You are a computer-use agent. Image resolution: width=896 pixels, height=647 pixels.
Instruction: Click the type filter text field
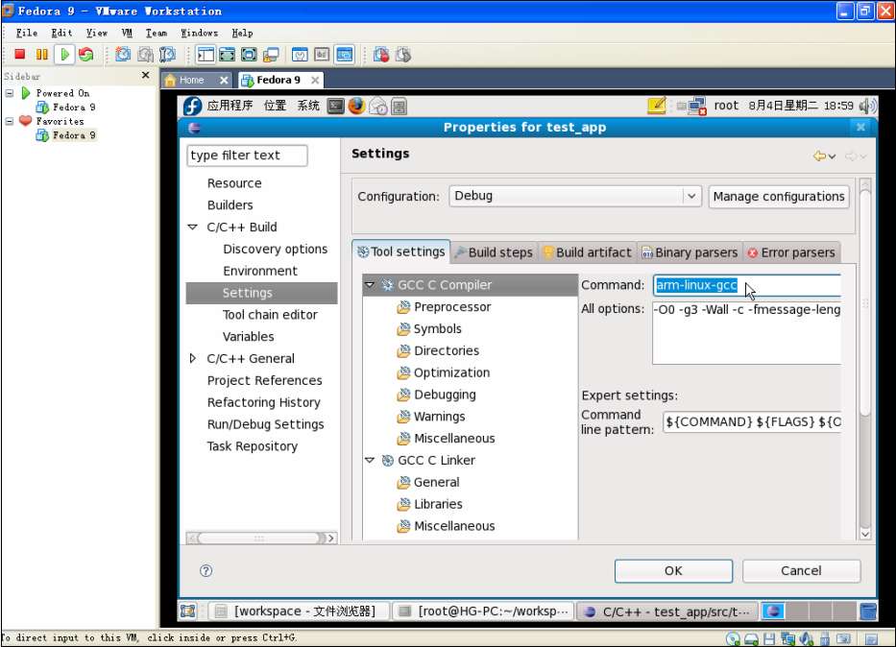247,156
